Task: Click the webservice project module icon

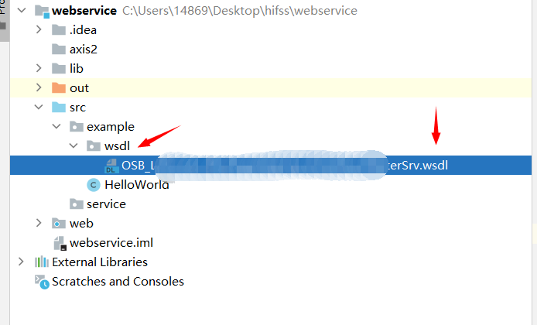Action: [41, 11]
